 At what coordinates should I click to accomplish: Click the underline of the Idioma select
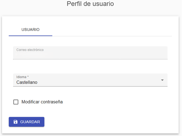[90, 86]
